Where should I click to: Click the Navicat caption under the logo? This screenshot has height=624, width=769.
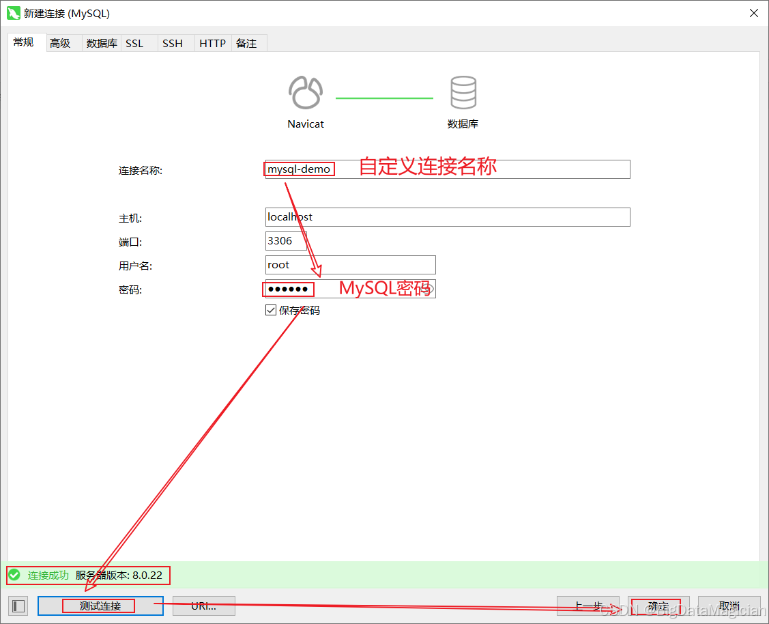[x=306, y=124]
